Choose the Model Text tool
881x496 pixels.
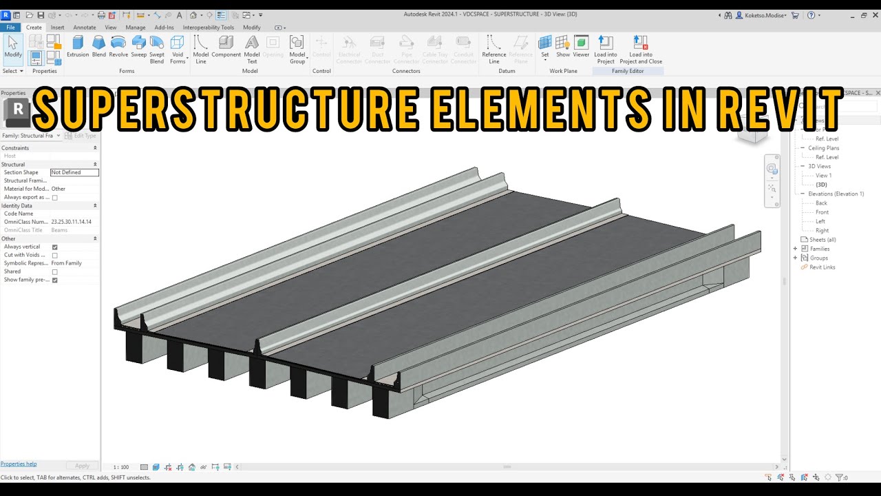coord(252,50)
